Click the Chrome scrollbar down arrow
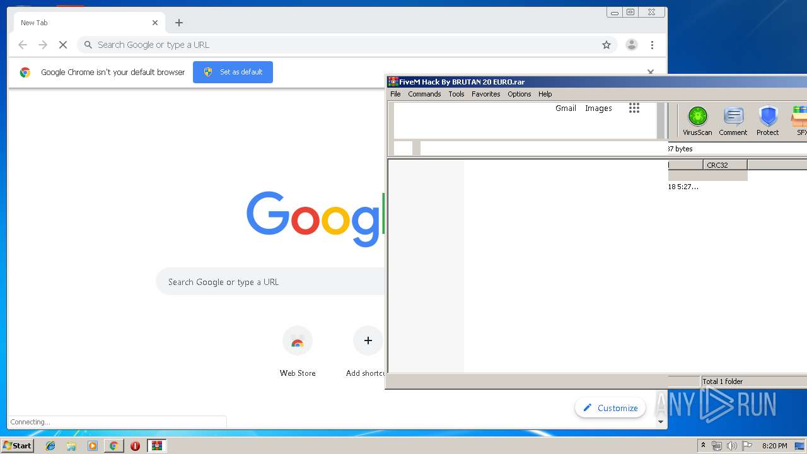 661,422
